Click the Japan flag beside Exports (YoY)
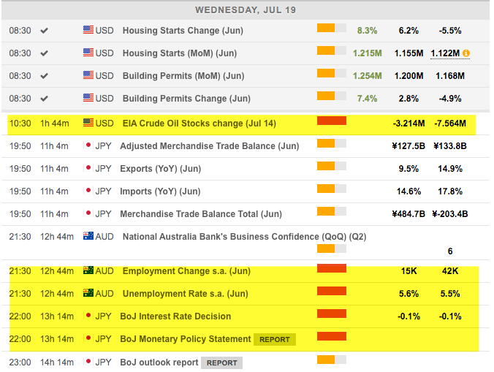Screen dimensions: 494x372 coord(88,168)
